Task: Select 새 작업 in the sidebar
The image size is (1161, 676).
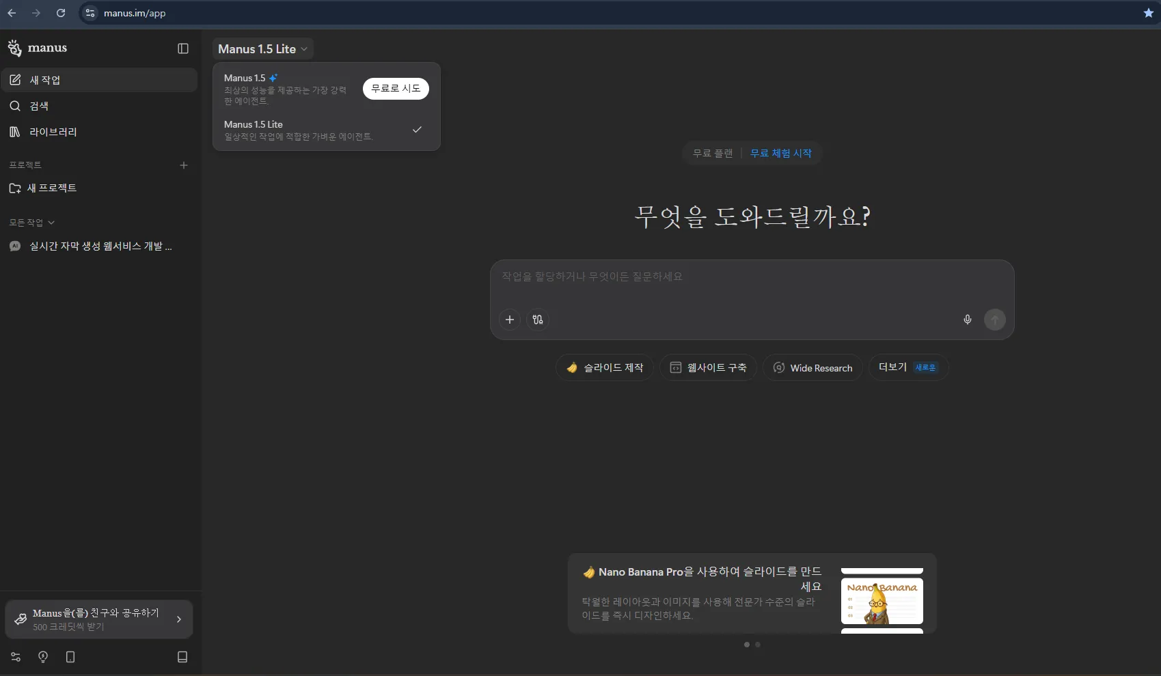Action: [x=44, y=80]
